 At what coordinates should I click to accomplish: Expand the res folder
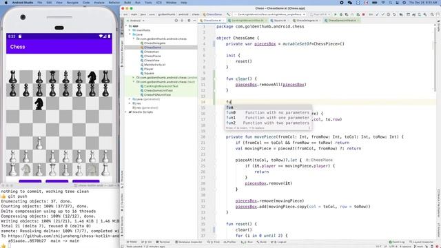coord(130,103)
